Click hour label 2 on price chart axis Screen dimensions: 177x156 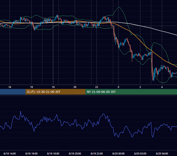click(140, 87)
